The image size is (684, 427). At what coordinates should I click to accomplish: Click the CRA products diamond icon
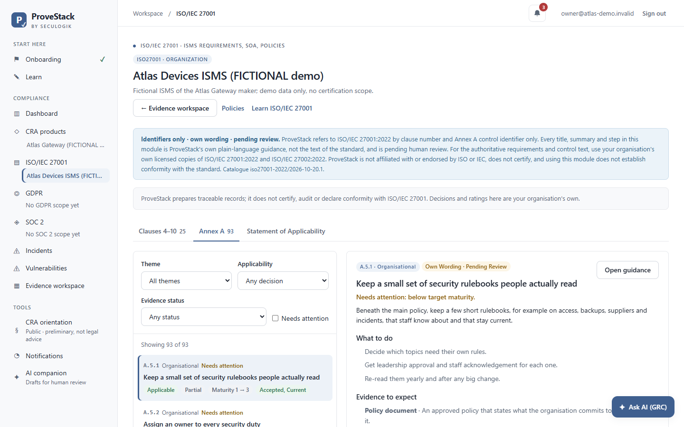[17, 131]
